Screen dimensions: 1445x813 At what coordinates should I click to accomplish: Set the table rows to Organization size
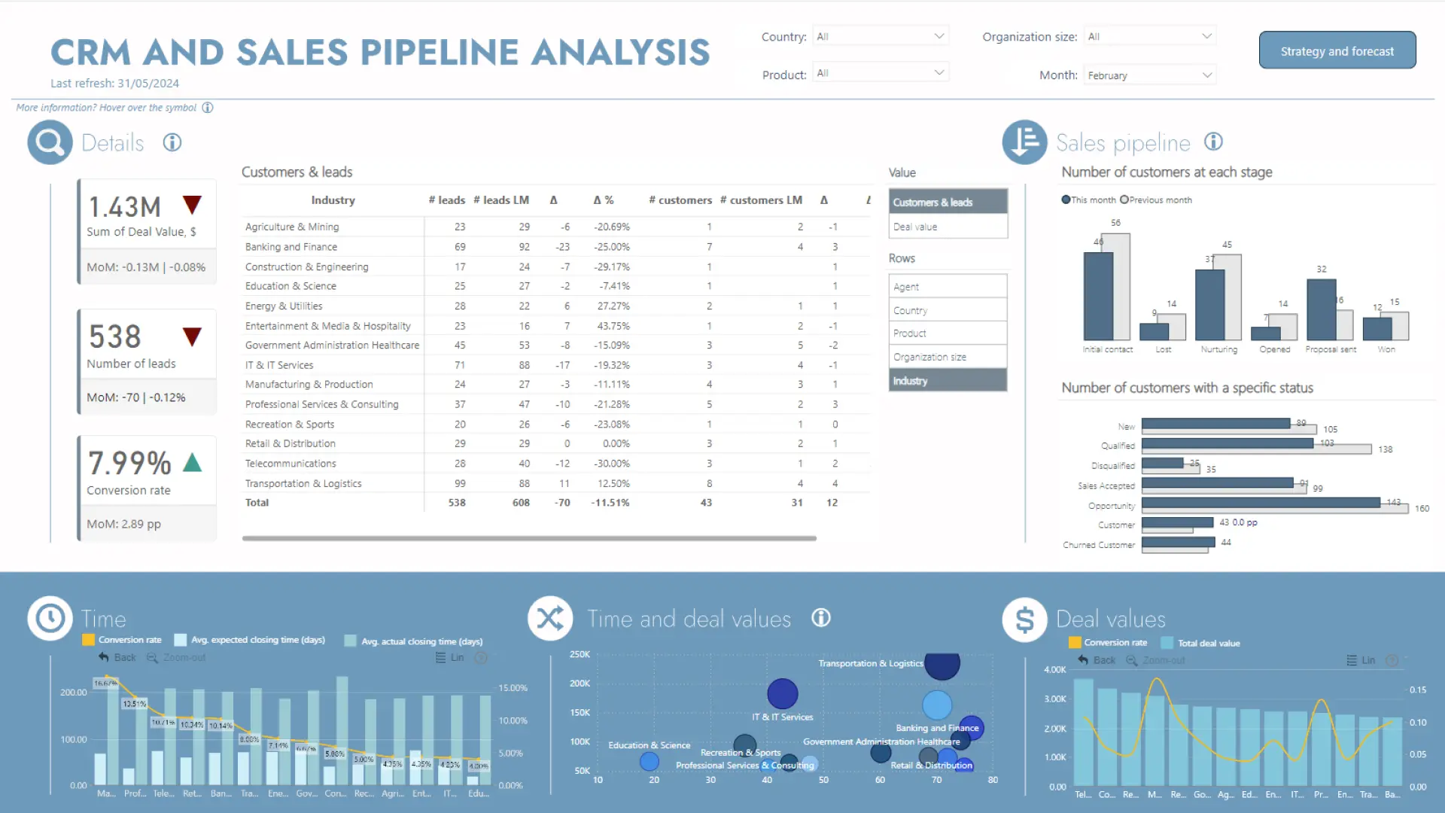pyautogui.click(x=948, y=357)
